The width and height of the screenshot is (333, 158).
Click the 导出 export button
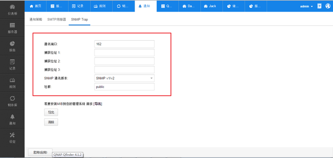(x=51, y=112)
